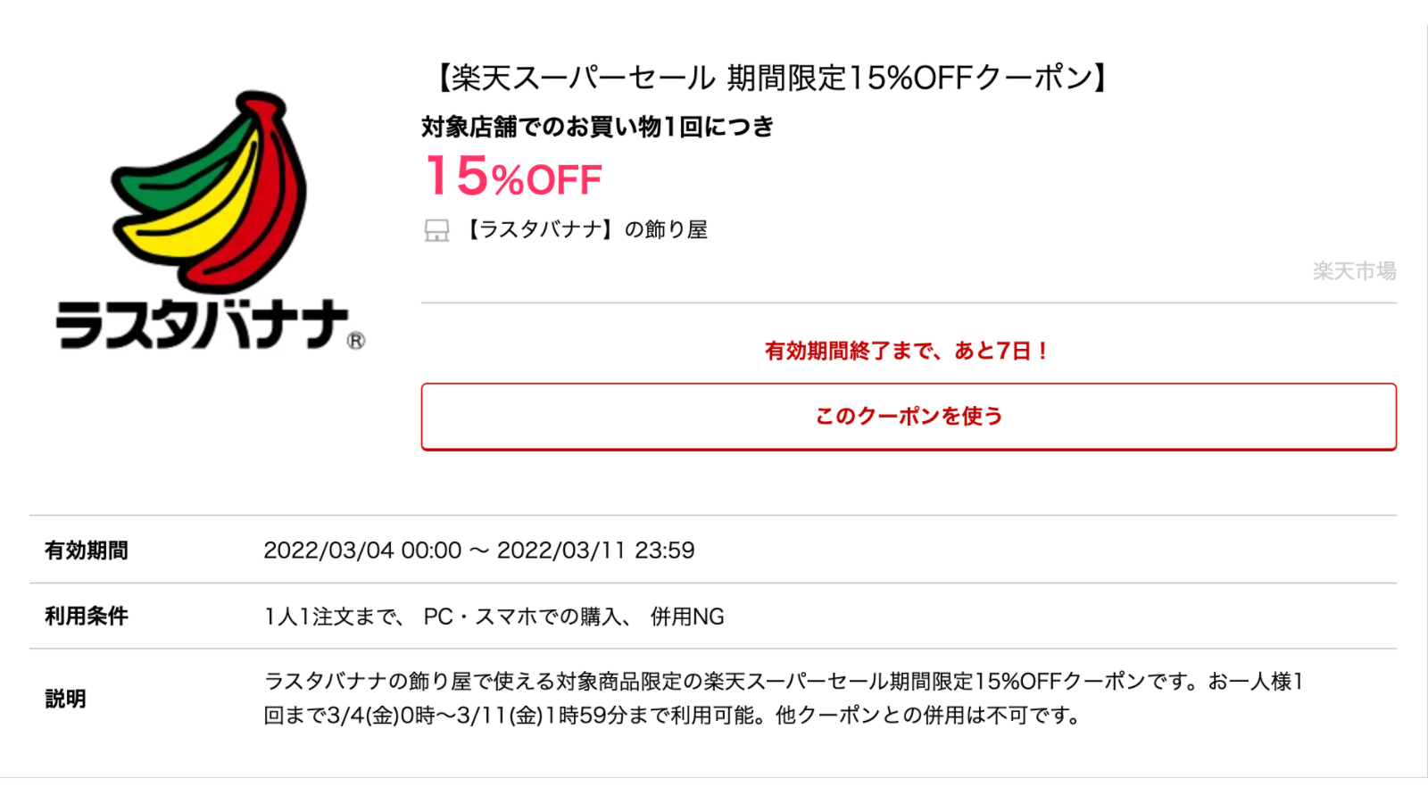Click the shop storefront icon
Viewport: 1428px width, 803px height.
tap(436, 230)
